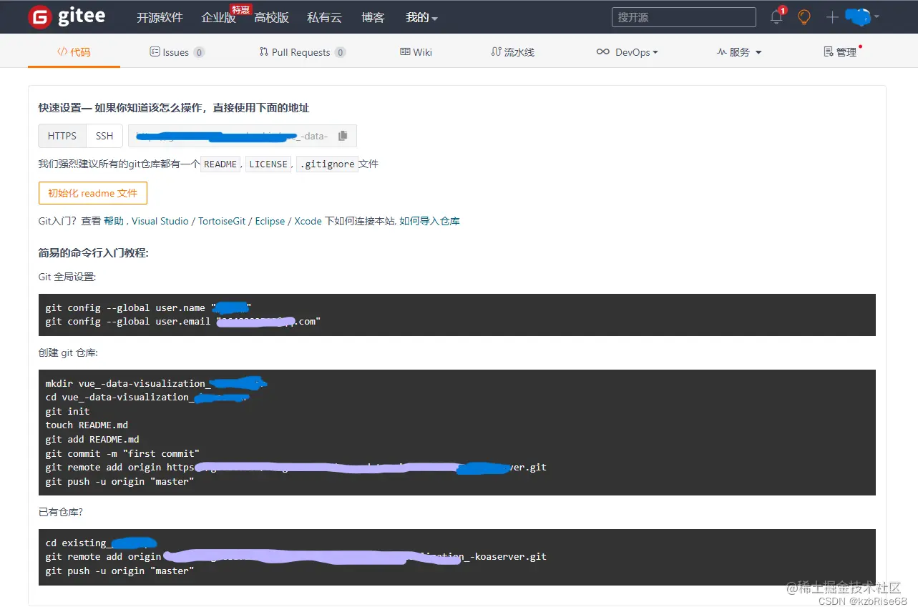Switch to the Pull Requests tab
Screen dimensions: 918x612
pyautogui.click(x=301, y=51)
